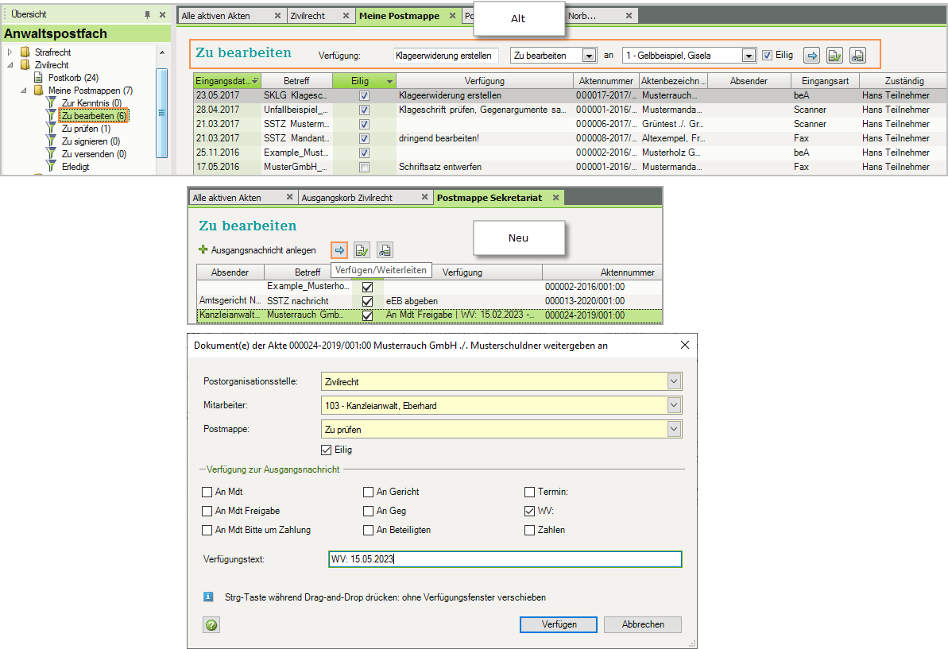Click the Verfügen button in the dialog
The height and width of the screenshot is (649, 948).
[559, 624]
